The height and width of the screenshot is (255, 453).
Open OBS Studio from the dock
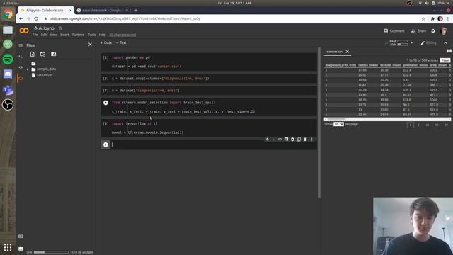[x=8, y=105]
